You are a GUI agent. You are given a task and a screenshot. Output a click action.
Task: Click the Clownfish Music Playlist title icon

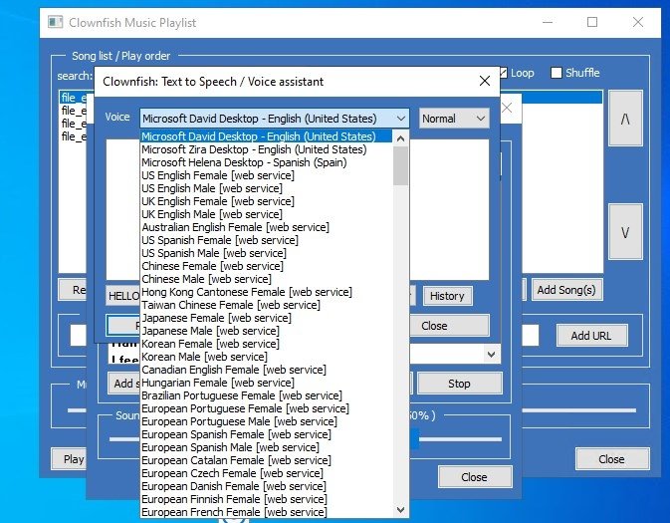[x=55, y=22]
